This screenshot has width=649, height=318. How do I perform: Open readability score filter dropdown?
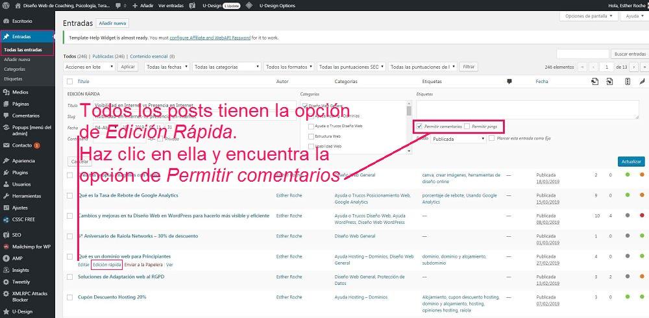pyautogui.click(x=423, y=67)
